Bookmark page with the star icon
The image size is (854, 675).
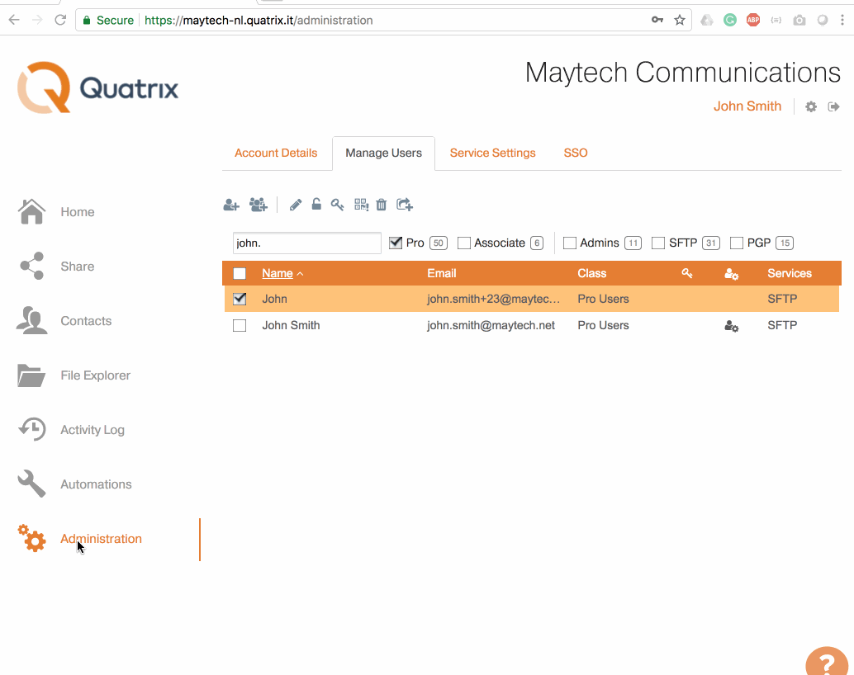679,20
